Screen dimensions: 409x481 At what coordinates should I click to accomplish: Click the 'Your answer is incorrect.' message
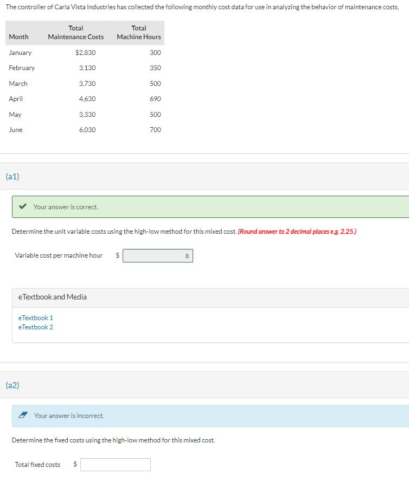point(69,416)
